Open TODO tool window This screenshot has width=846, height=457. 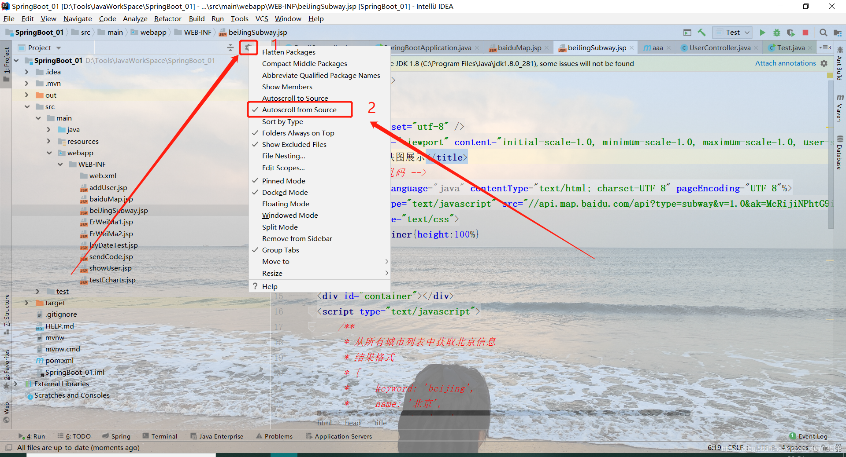(x=74, y=436)
